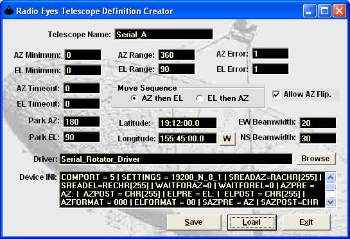Click the Telescope Name field showing Serial_A
Screen dimensions: 350x239
pyautogui.click(x=164, y=34)
